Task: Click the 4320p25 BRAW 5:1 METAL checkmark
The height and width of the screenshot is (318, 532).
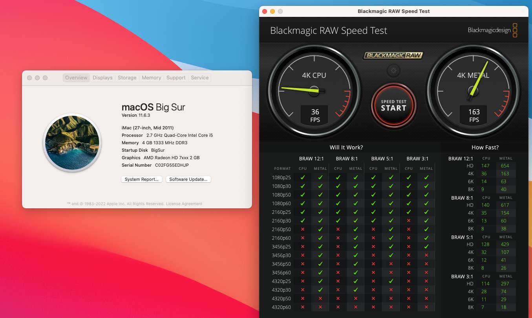Action: pyautogui.click(x=391, y=281)
